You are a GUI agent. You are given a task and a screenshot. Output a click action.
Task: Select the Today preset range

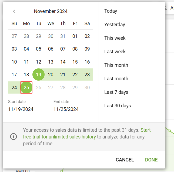(x=111, y=11)
